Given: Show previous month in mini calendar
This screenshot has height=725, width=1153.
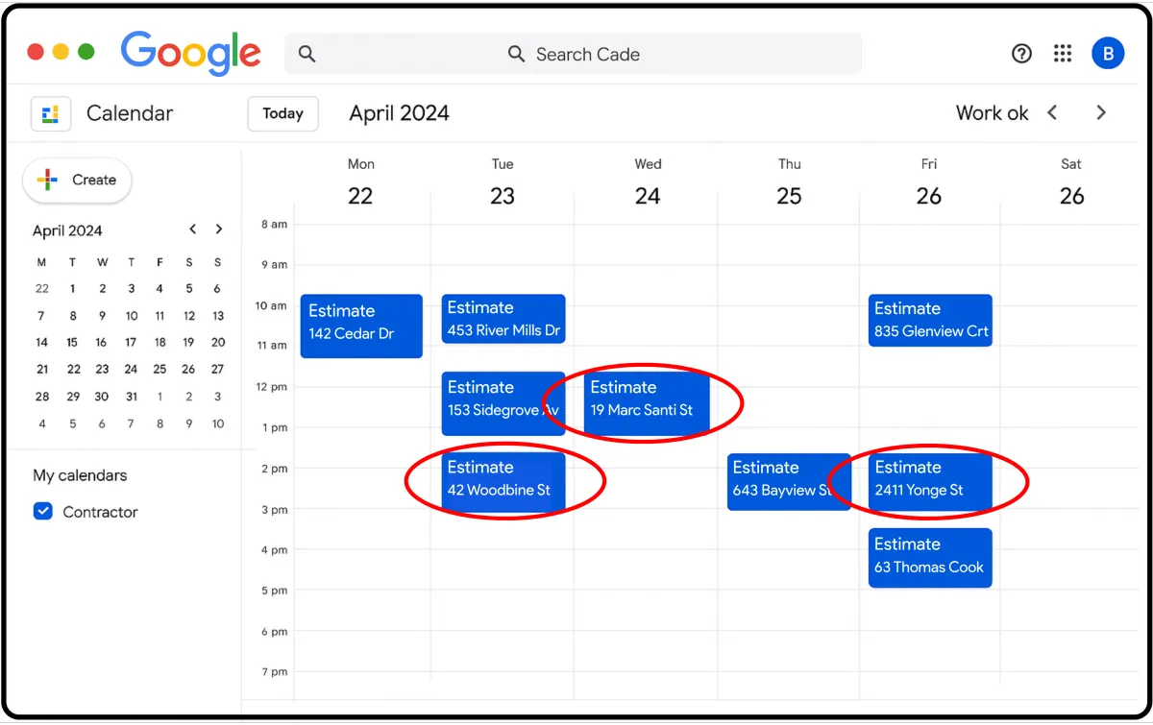Looking at the screenshot, I should point(193,230).
